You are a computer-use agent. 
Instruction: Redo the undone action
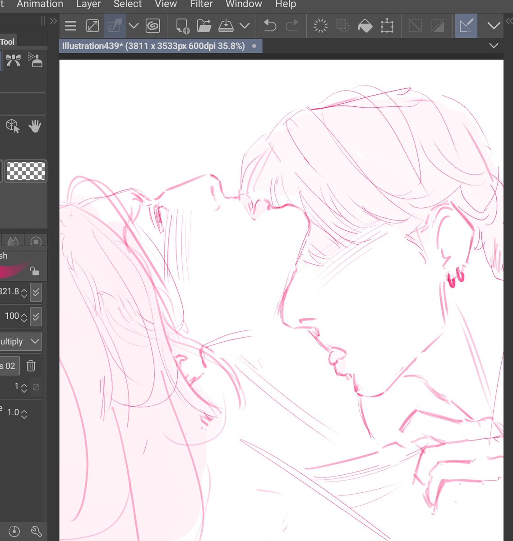pyautogui.click(x=292, y=26)
